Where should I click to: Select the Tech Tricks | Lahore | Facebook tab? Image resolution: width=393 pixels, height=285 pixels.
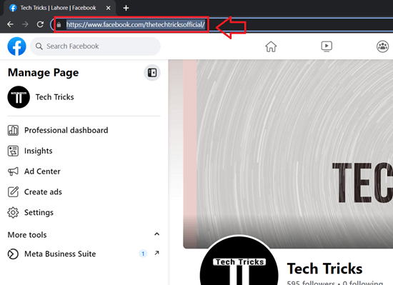pyautogui.click(x=60, y=9)
